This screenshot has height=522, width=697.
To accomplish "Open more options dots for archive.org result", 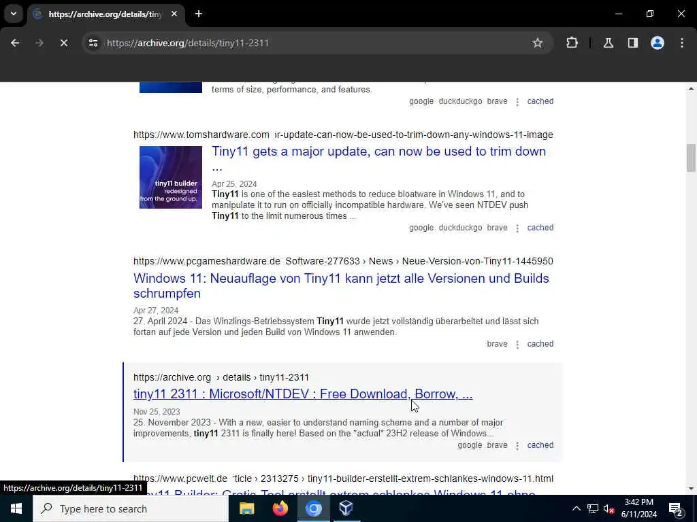I will pyautogui.click(x=517, y=446).
